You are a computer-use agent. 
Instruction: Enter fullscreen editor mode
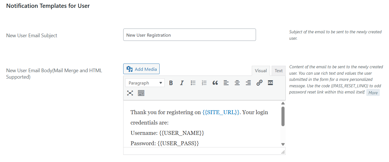[x=130, y=93]
